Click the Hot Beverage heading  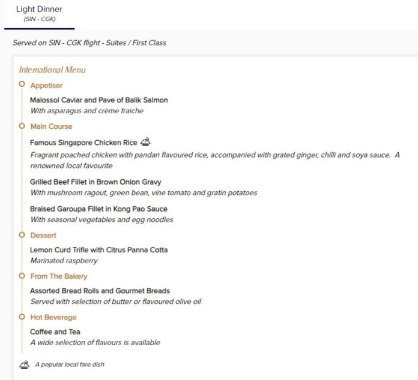(x=53, y=317)
